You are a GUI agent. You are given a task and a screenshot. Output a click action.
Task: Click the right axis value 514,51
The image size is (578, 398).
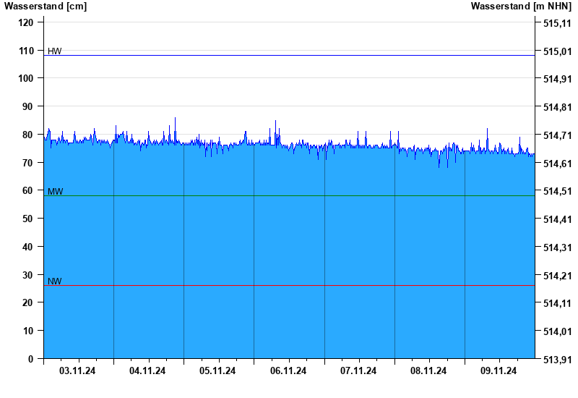[557, 191]
